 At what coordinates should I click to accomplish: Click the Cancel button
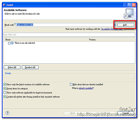[126, 113]
